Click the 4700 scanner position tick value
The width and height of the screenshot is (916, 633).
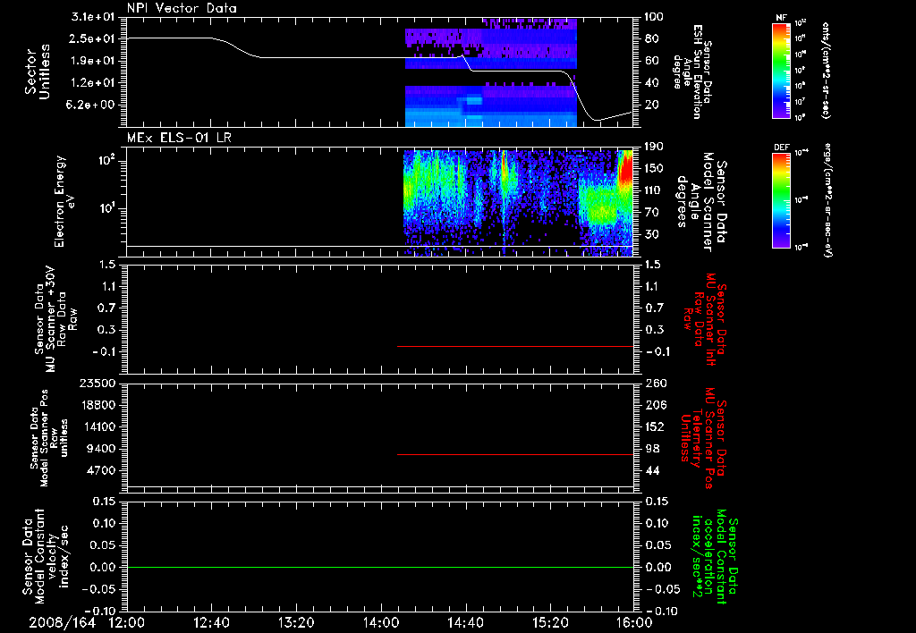[101, 470]
